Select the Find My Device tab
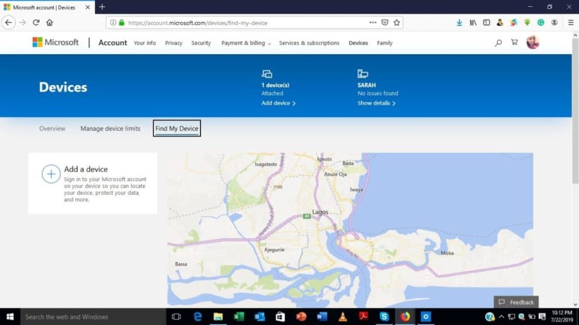Viewport: 579px width, 325px height. coord(177,128)
